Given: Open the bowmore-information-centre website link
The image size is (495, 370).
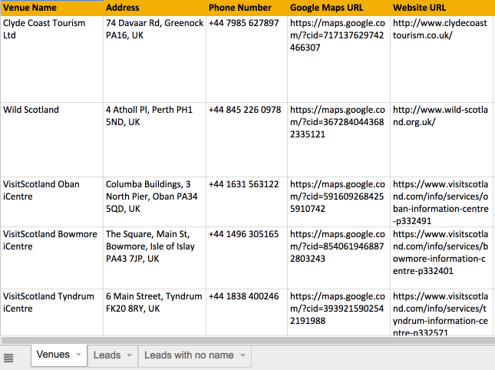Looking at the screenshot, I should coord(441,253).
